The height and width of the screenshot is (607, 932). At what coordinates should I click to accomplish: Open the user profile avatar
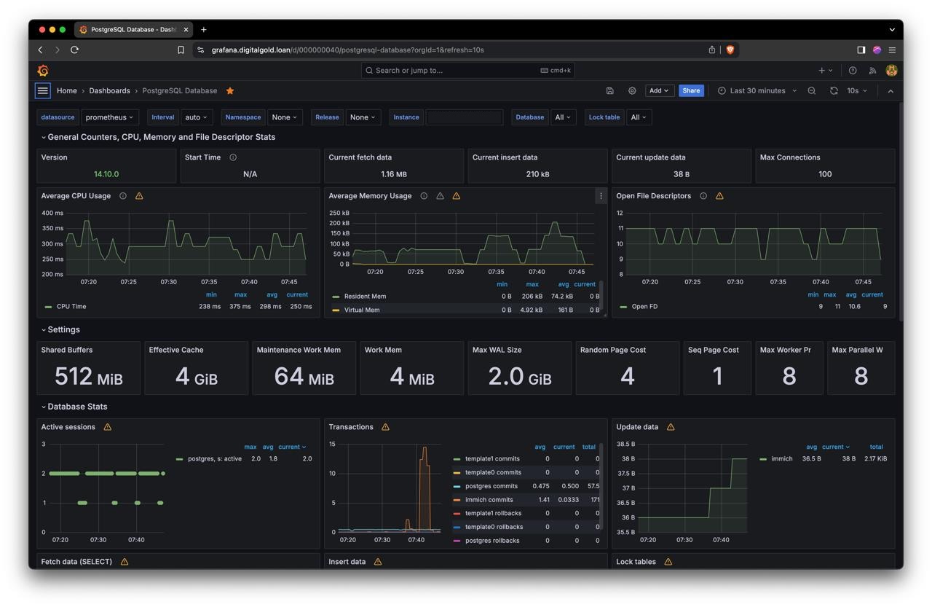click(x=891, y=71)
